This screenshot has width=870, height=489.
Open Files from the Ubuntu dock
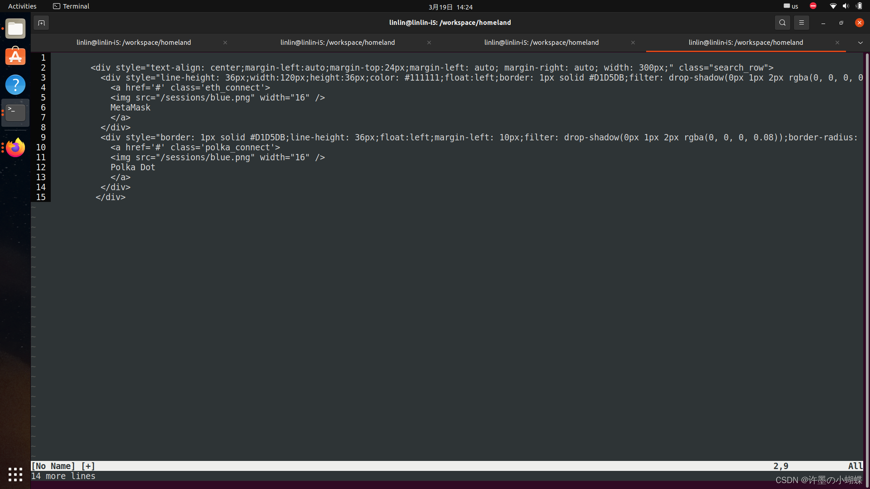[15, 29]
